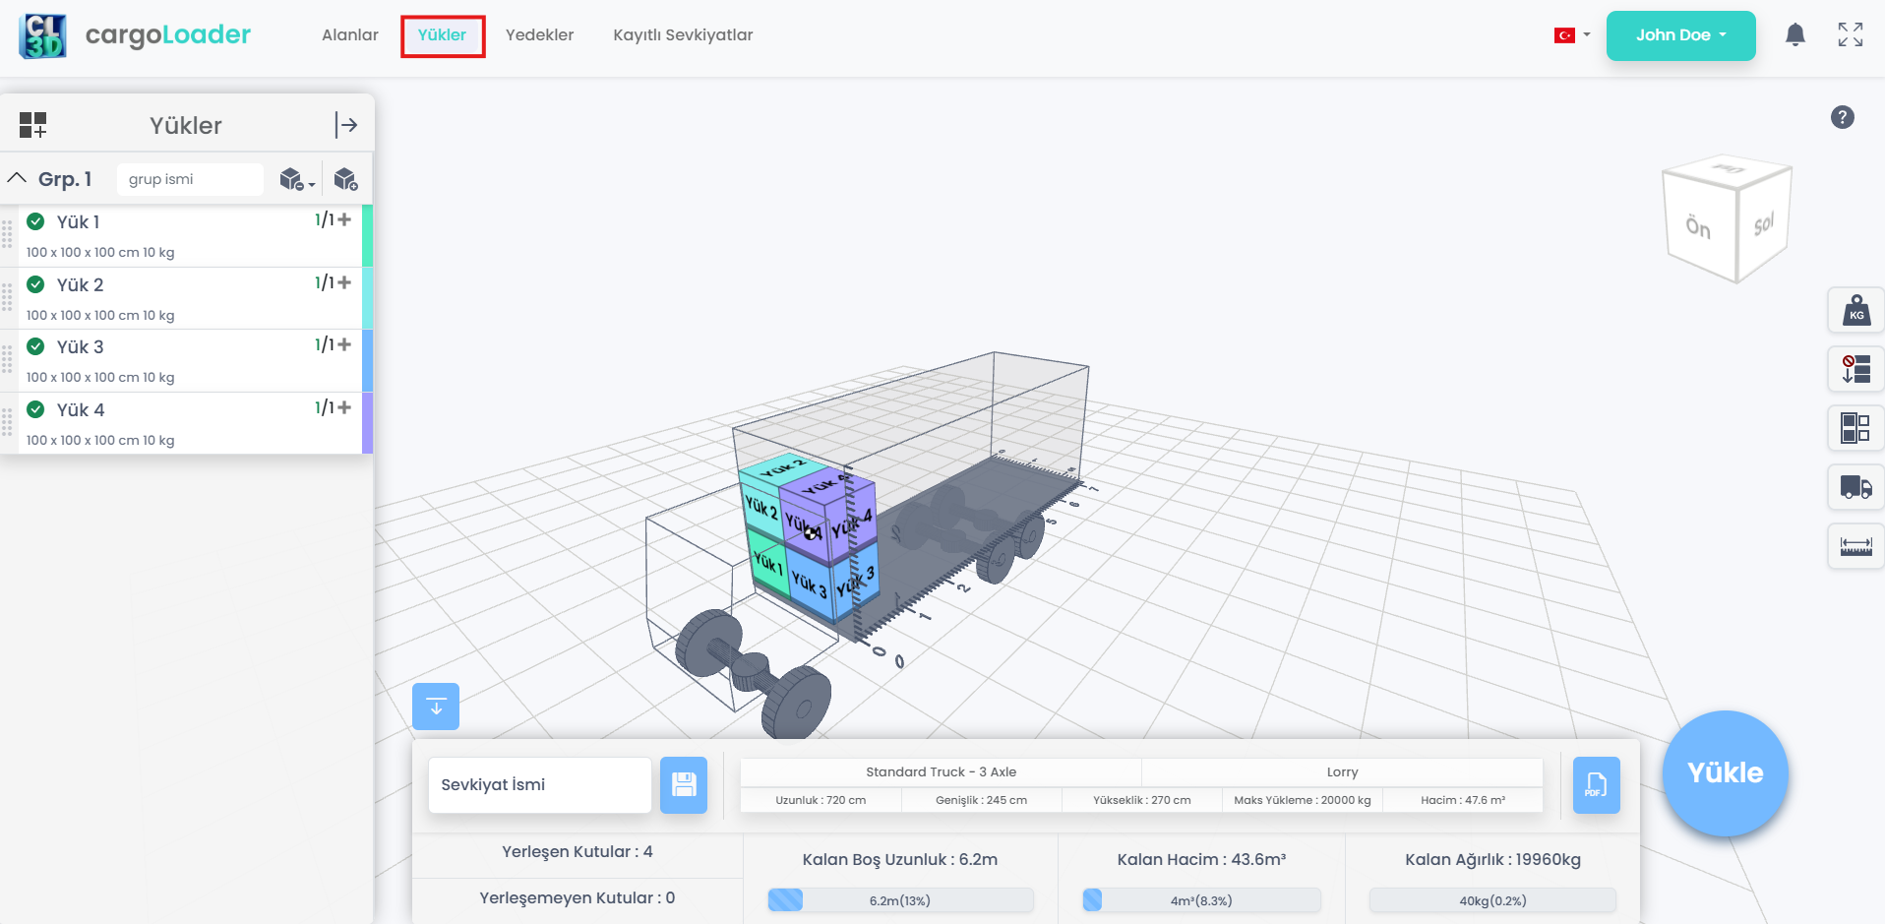Click the truck vehicle view icon
1885x924 pixels.
click(x=1855, y=486)
